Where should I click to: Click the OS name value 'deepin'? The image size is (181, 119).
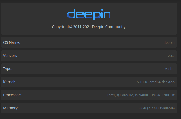point(169,43)
